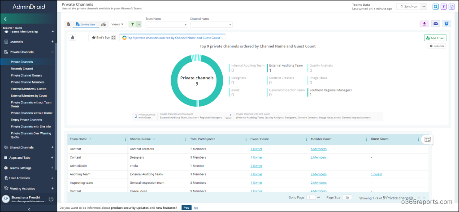The width and height of the screenshot is (459, 212).
Task: Open the column settings table icon
Action: 427,139
